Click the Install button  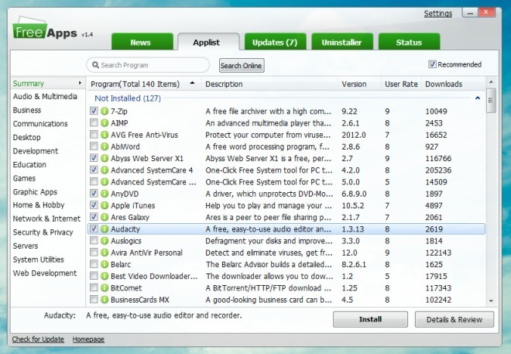[x=370, y=319]
